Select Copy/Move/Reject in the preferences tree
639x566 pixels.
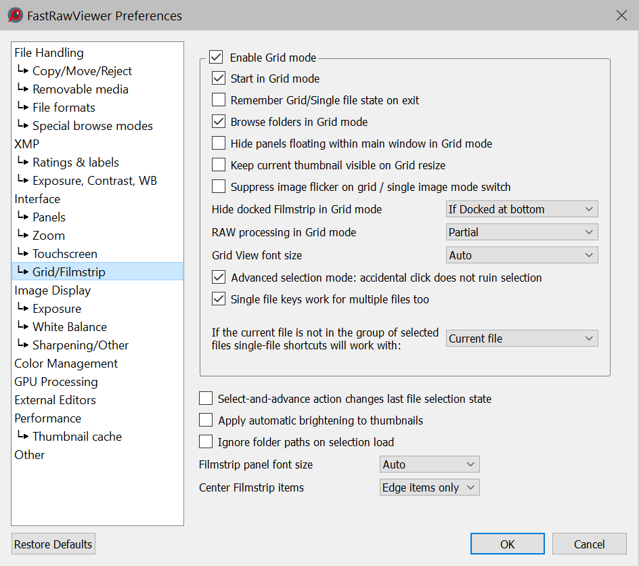[82, 71]
